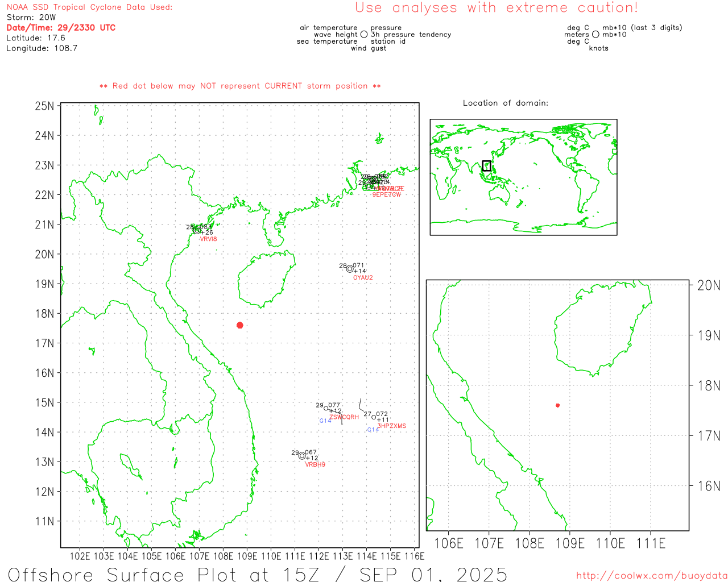The height and width of the screenshot is (582, 728).
Task: Select station id label VRVI8
Action: point(208,239)
